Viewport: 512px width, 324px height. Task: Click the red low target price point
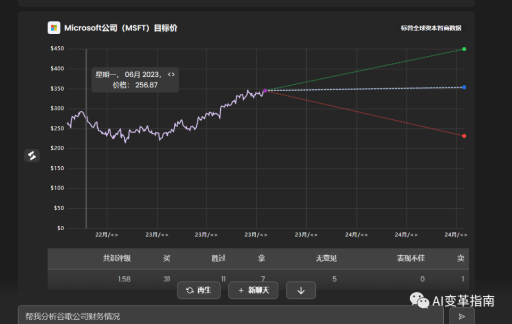(x=464, y=136)
